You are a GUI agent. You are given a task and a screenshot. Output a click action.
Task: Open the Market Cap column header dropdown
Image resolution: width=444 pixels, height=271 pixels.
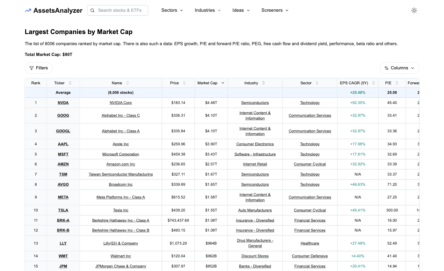[x=223, y=83]
